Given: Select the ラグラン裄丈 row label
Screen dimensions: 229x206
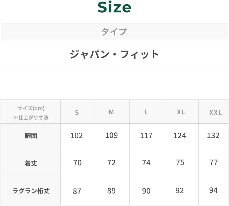Looking at the screenshot, I should click(x=31, y=191).
